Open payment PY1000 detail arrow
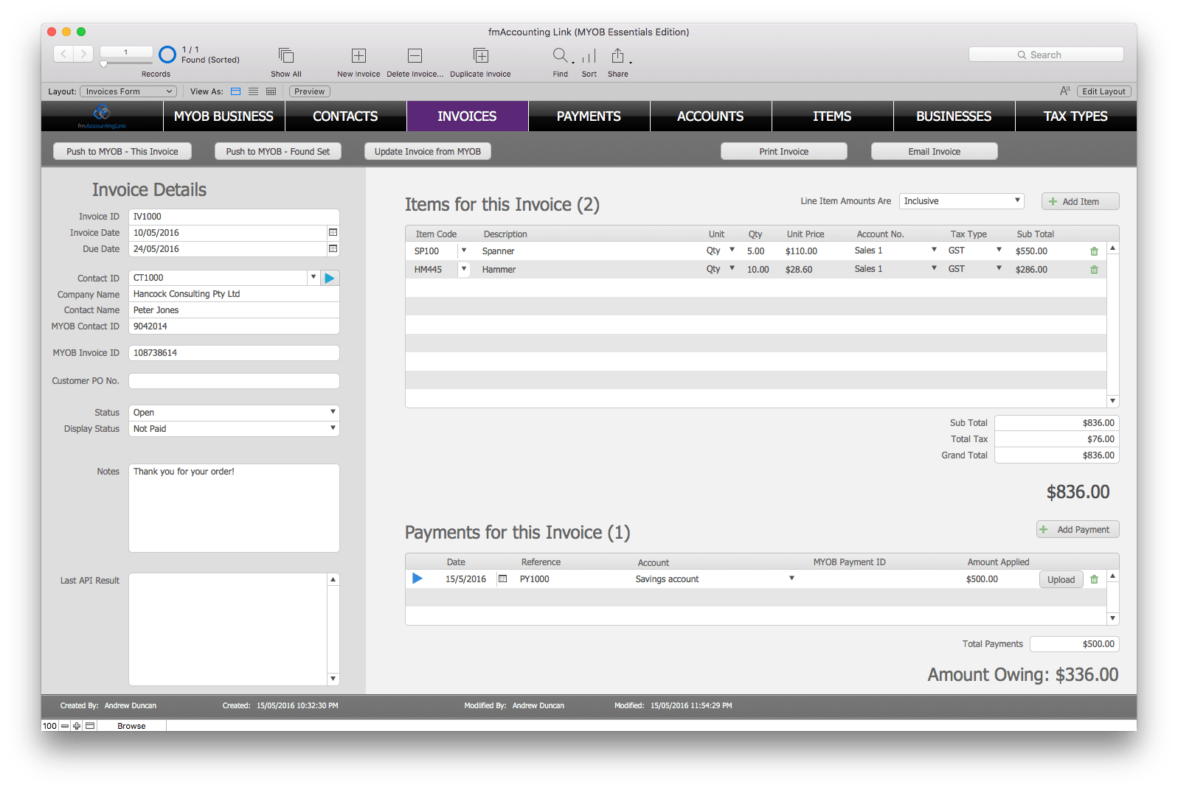Viewport: 1178px width, 790px height. [x=417, y=578]
